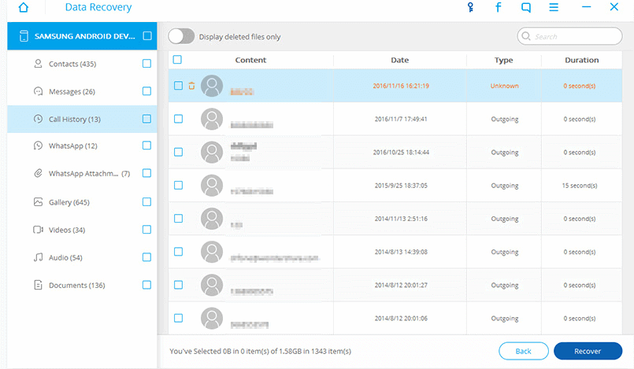The width and height of the screenshot is (634, 369).
Task: Check the row dated 2016/11/7 17:49:41
Action: pos(178,119)
